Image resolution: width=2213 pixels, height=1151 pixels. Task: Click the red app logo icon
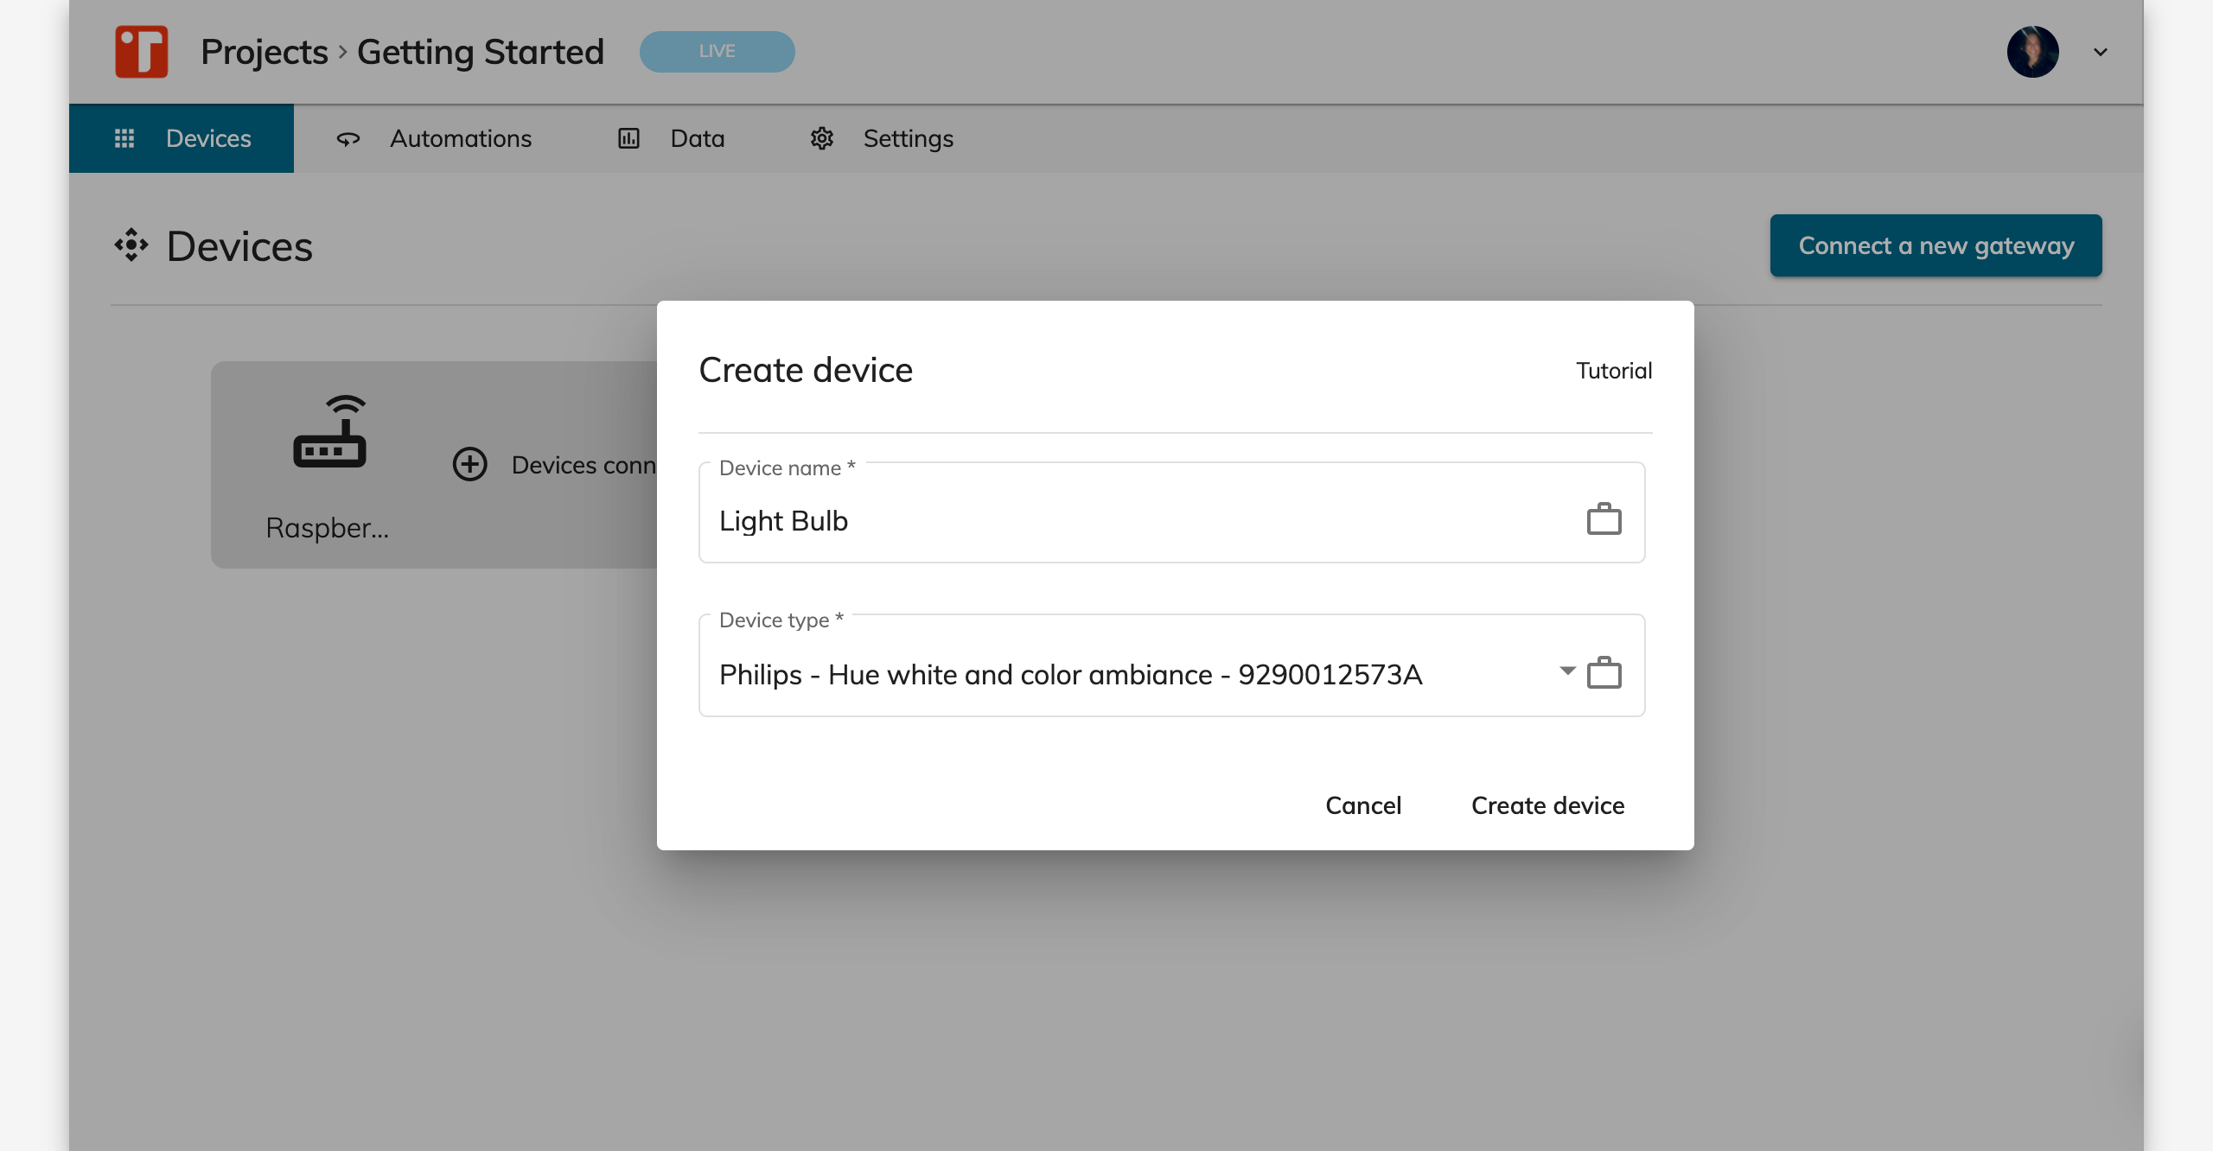142,52
